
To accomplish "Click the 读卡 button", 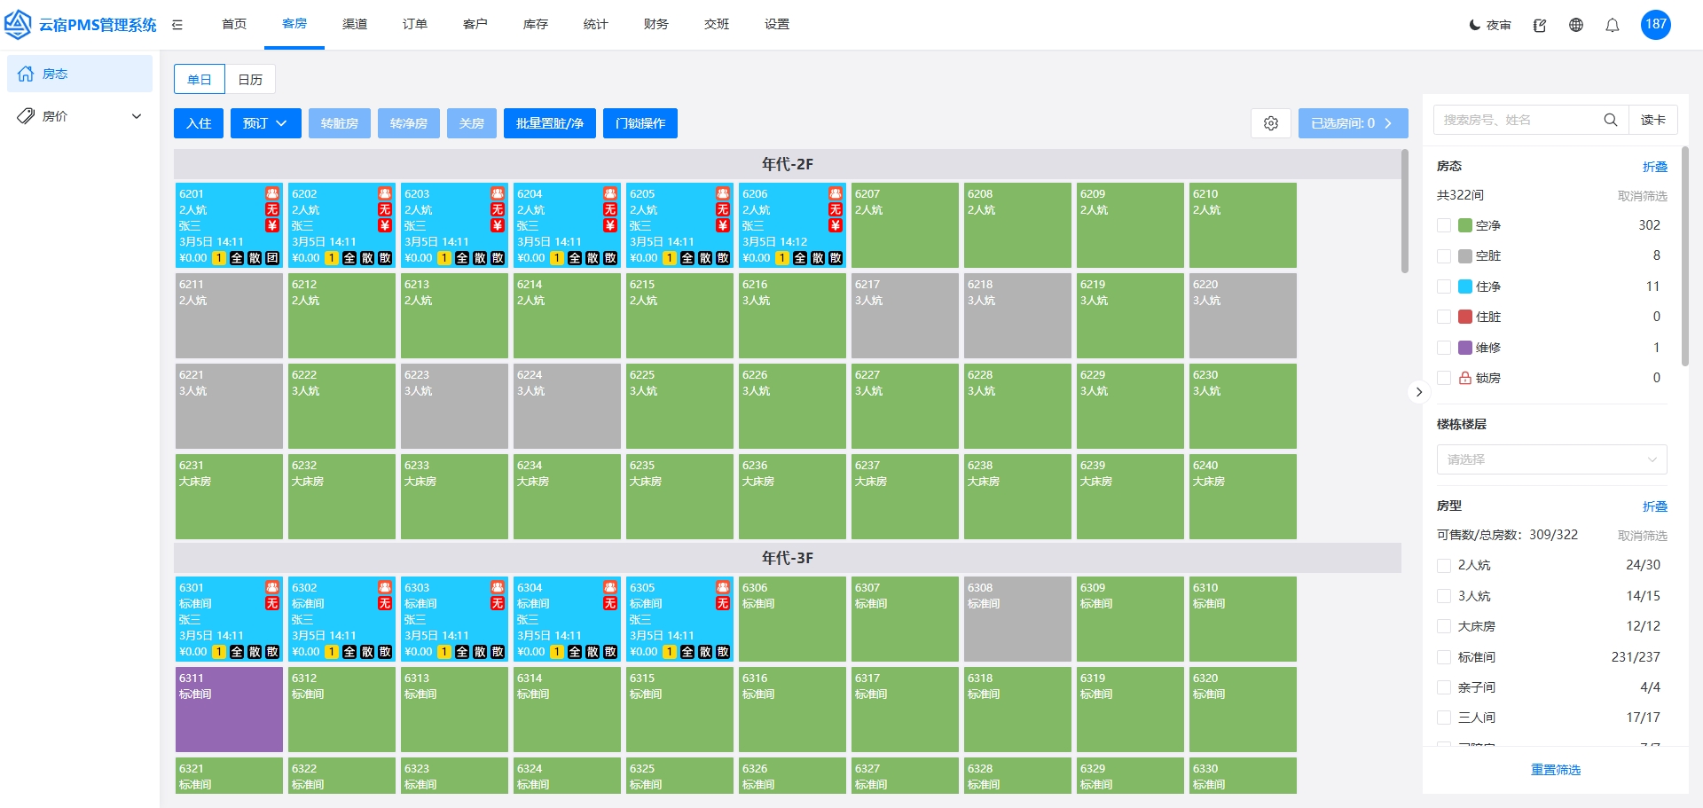I will 1653,120.
